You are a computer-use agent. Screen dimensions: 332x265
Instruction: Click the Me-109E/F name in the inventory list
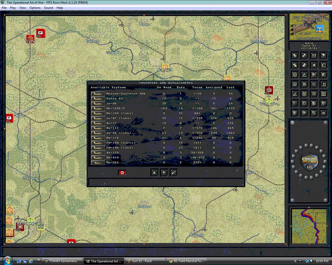[116, 108]
